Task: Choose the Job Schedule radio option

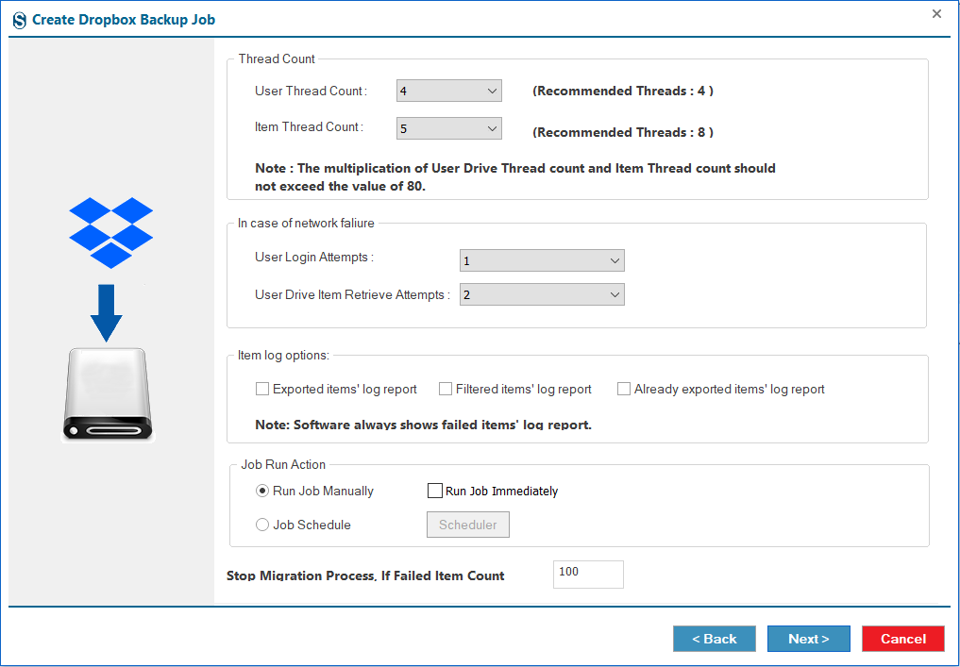Action: [262, 525]
